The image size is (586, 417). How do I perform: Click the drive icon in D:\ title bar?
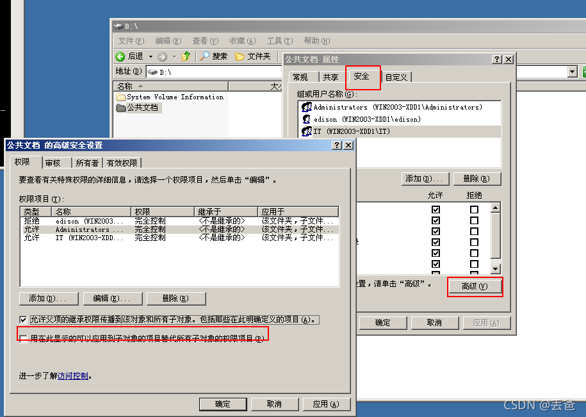pyautogui.click(x=118, y=26)
